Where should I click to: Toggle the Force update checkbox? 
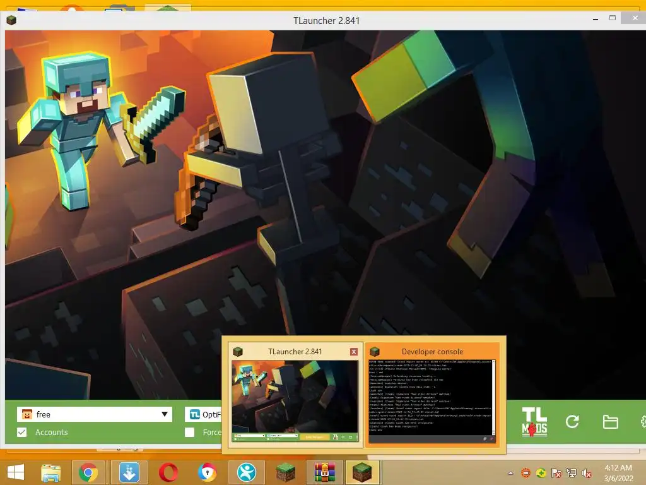tap(189, 432)
